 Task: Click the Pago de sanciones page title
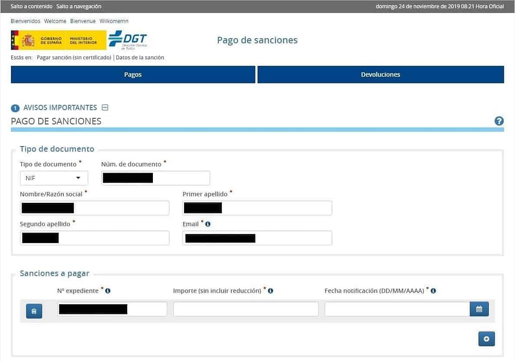[x=257, y=40]
